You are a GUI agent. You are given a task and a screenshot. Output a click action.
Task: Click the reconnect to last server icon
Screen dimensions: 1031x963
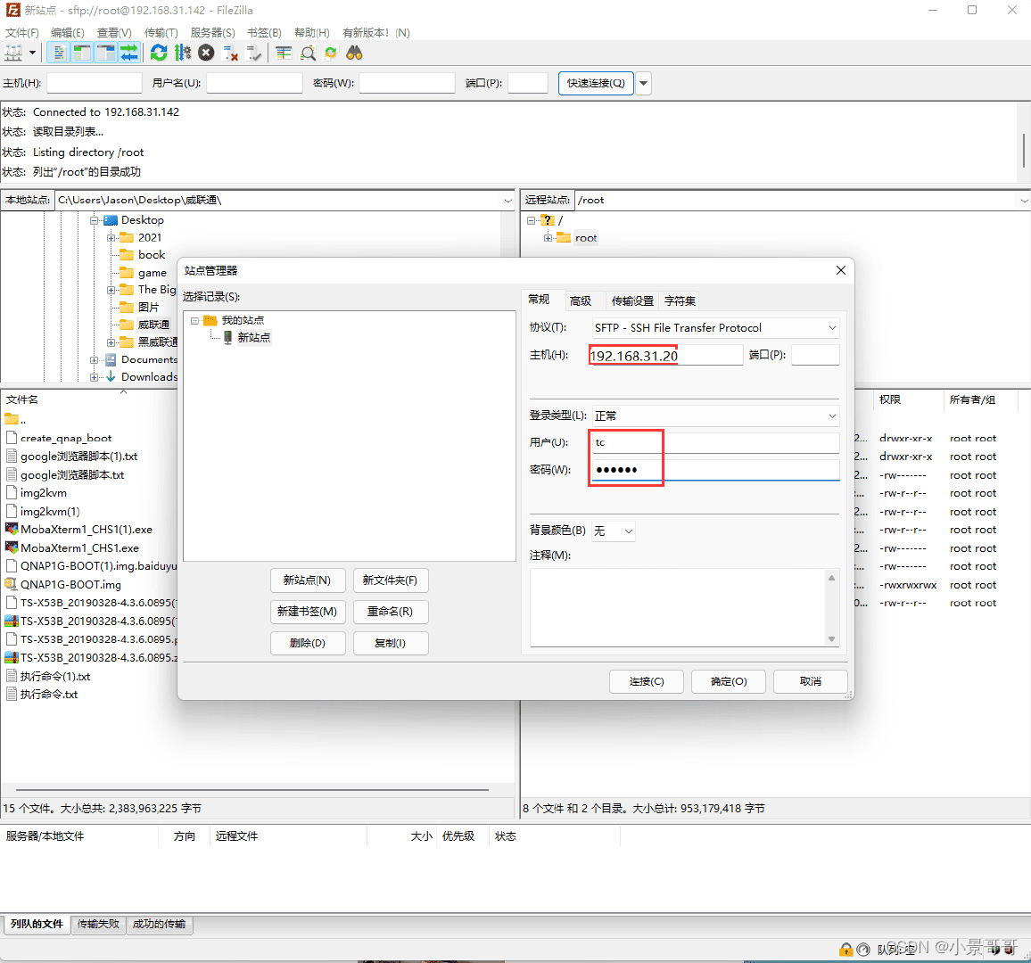(254, 53)
